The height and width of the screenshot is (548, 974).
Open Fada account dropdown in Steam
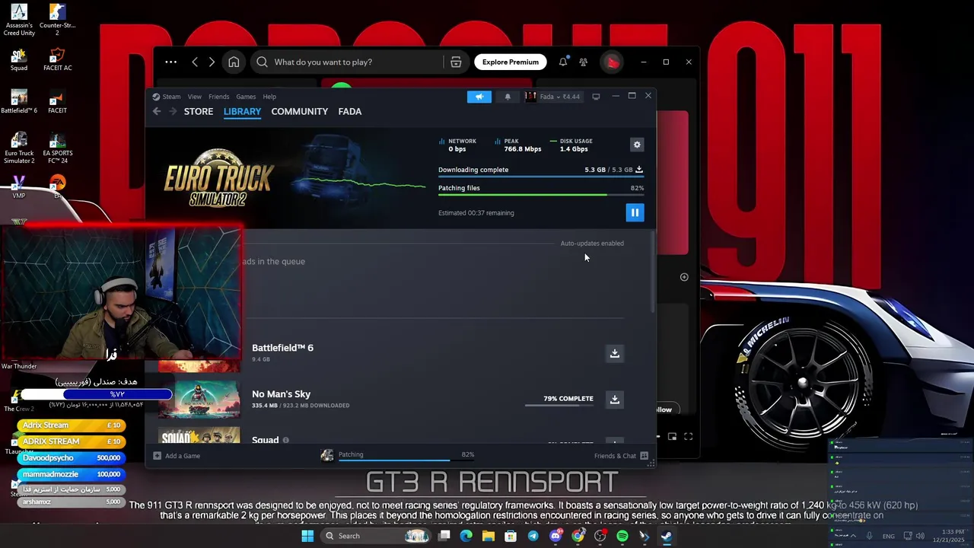(552, 97)
